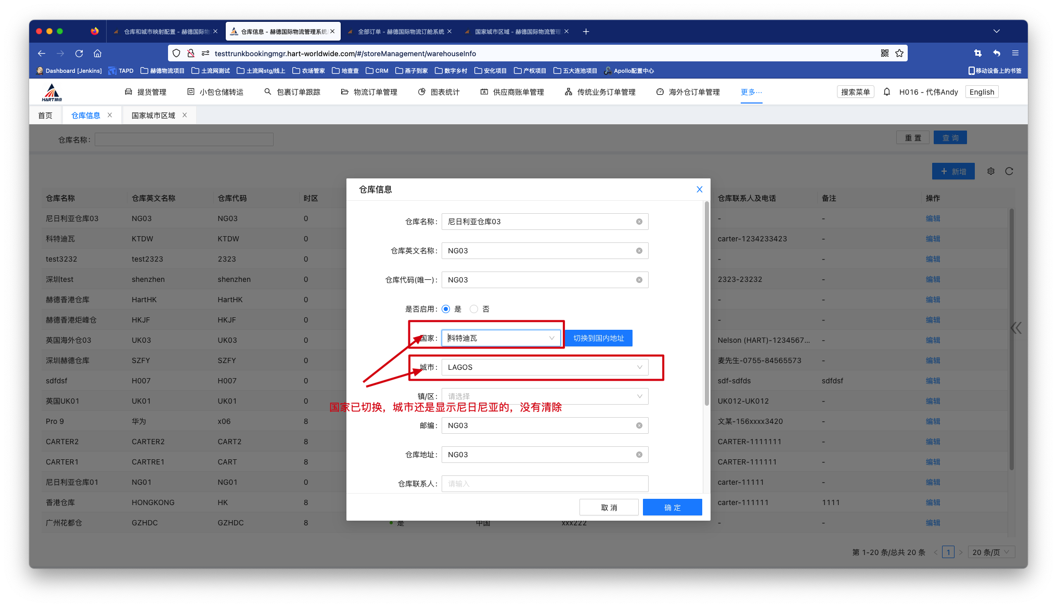This screenshot has height=607, width=1057.
Task: Click the table settings gear icon
Action: click(991, 171)
